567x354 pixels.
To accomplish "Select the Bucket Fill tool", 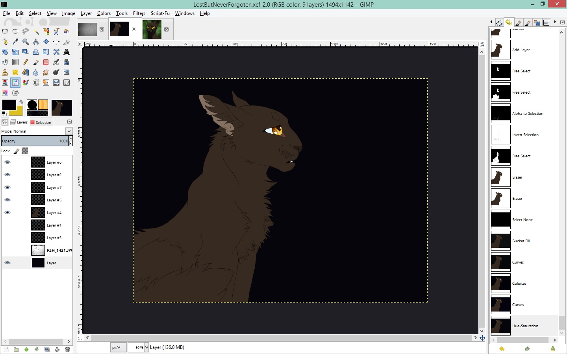I will click(5, 62).
